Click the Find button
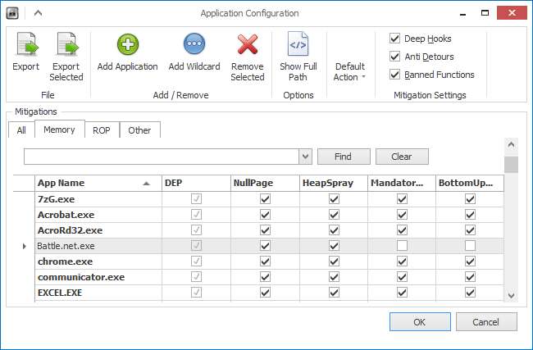 (343, 157)
